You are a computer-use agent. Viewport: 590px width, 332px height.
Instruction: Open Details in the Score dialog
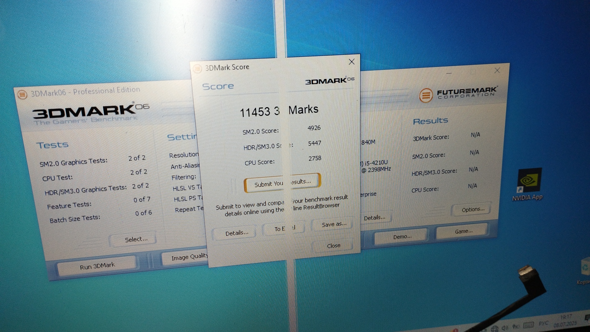point(237,233)
